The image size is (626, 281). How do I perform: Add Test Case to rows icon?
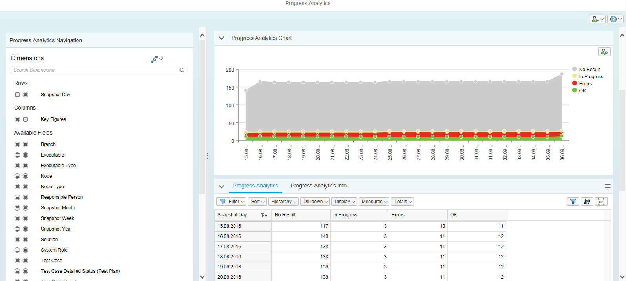(x=17, y=261)
